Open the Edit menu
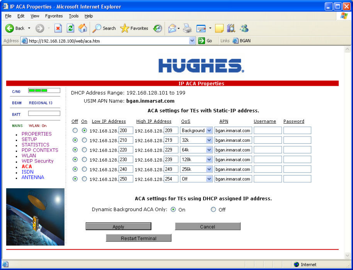 click(x=21, y=16)
